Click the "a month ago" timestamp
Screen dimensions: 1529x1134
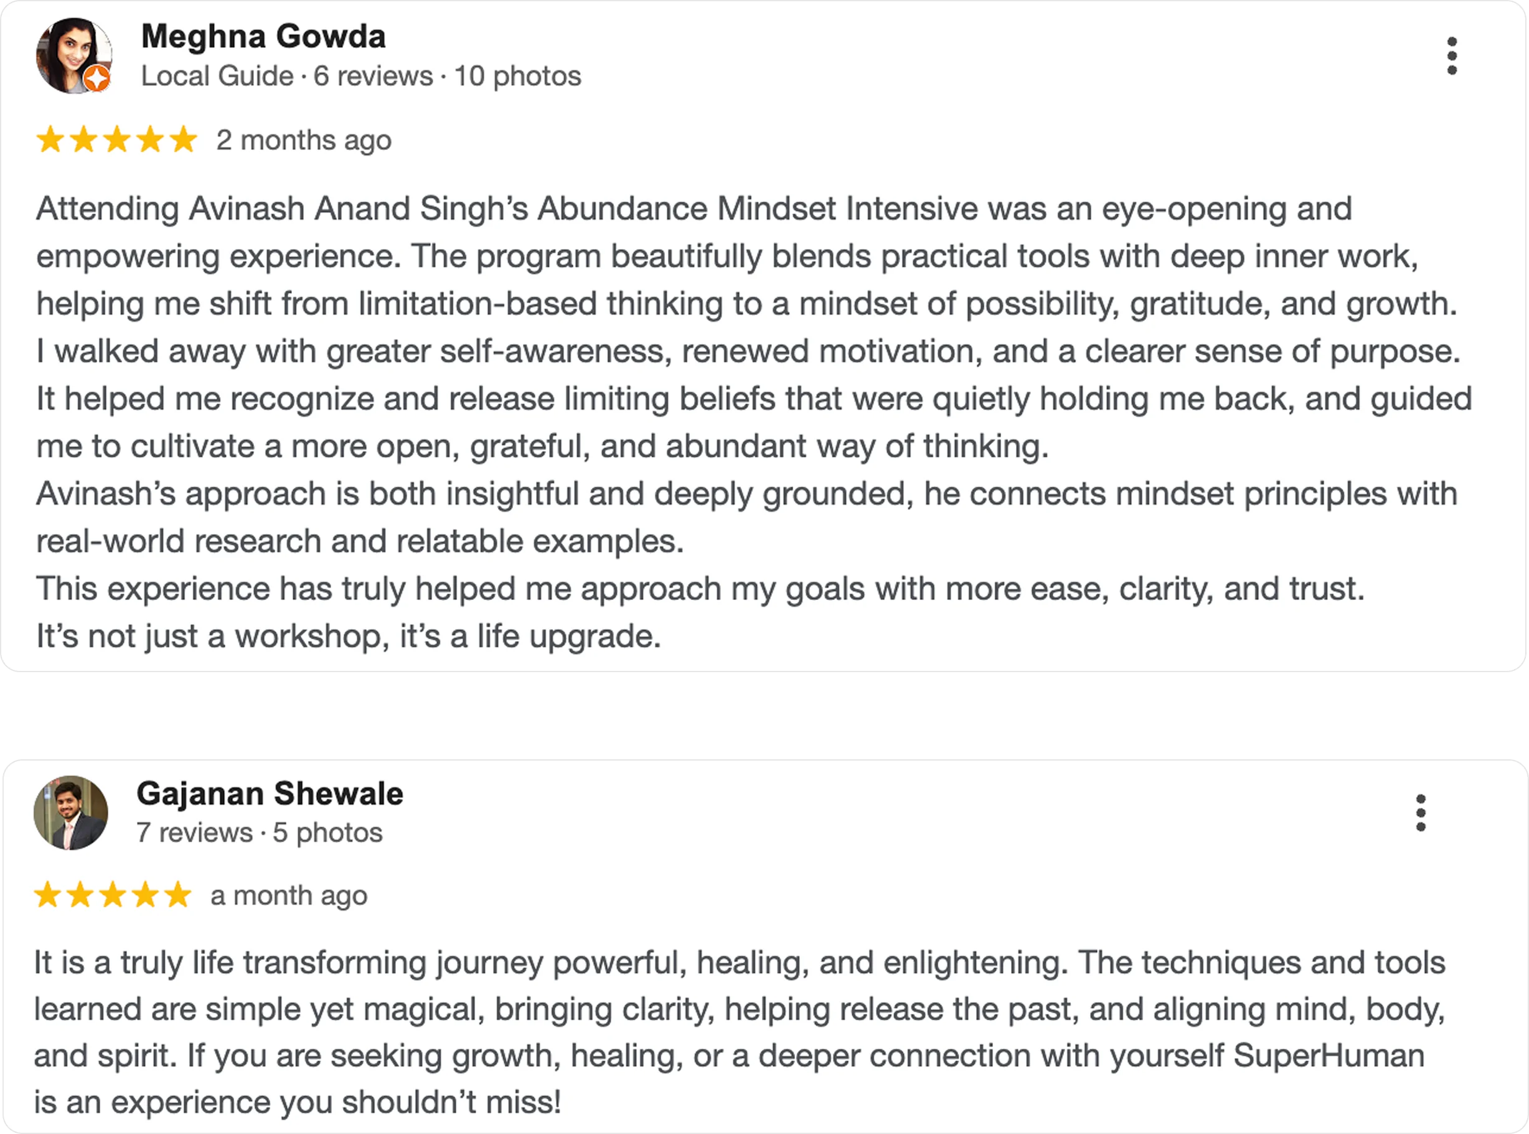(288, 896)
